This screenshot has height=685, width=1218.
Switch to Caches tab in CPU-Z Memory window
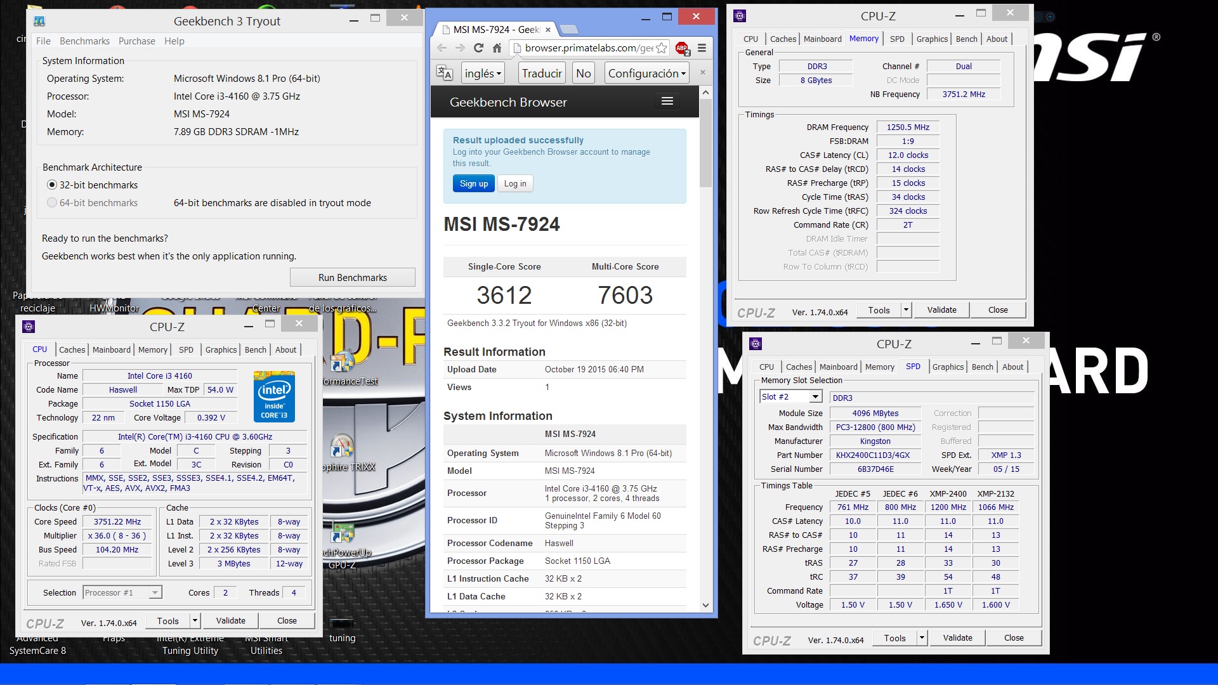click(783, 39)
